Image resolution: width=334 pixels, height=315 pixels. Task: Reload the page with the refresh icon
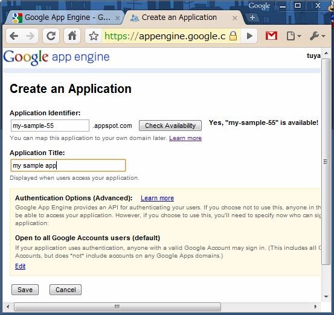(x=51, y=36)
